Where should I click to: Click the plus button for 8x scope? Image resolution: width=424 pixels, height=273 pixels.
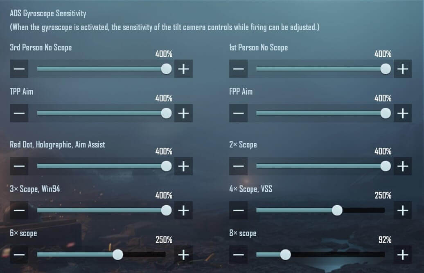pos(403,255)
